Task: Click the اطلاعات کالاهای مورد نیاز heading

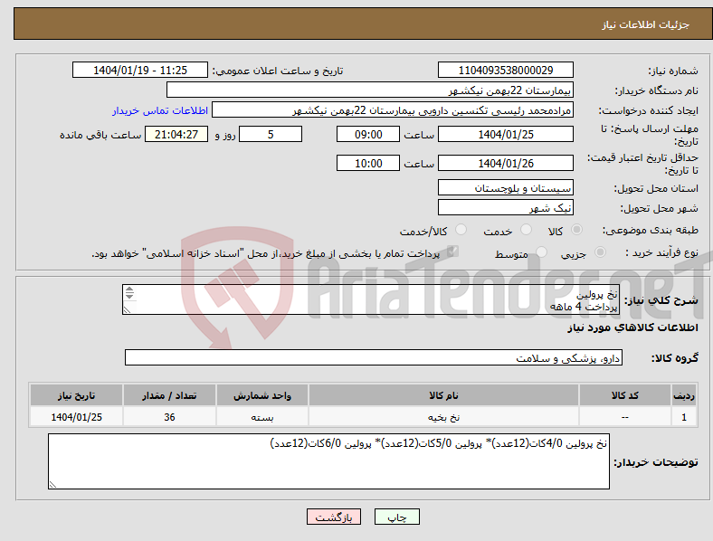Action: pos(632,327)
